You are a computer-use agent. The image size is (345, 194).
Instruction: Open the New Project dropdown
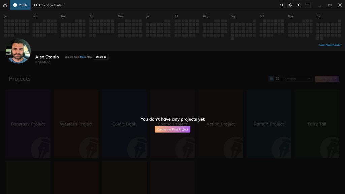tap(327, 79)
